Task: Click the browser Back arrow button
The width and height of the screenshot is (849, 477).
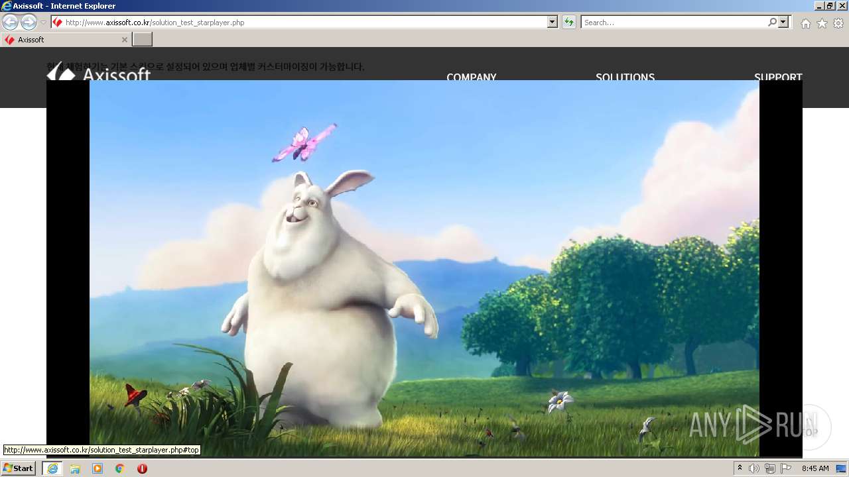Action: (10, 23)
